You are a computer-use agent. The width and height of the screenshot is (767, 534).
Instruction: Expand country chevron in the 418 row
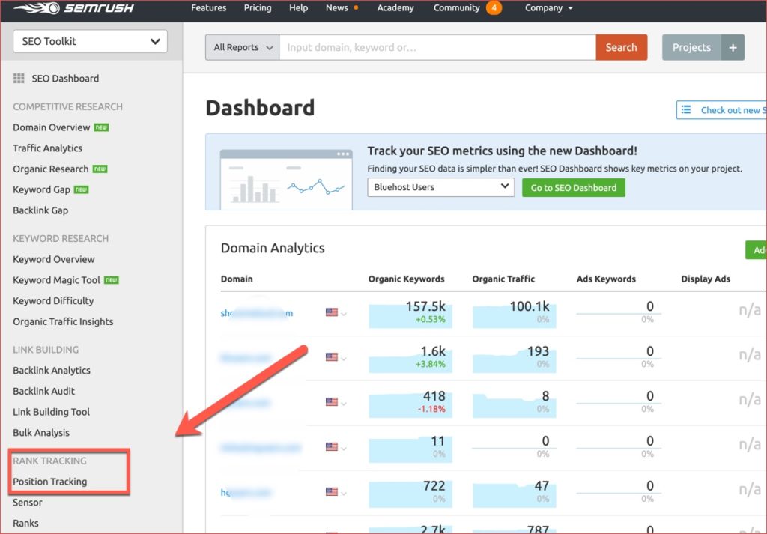tap(344, 404)
